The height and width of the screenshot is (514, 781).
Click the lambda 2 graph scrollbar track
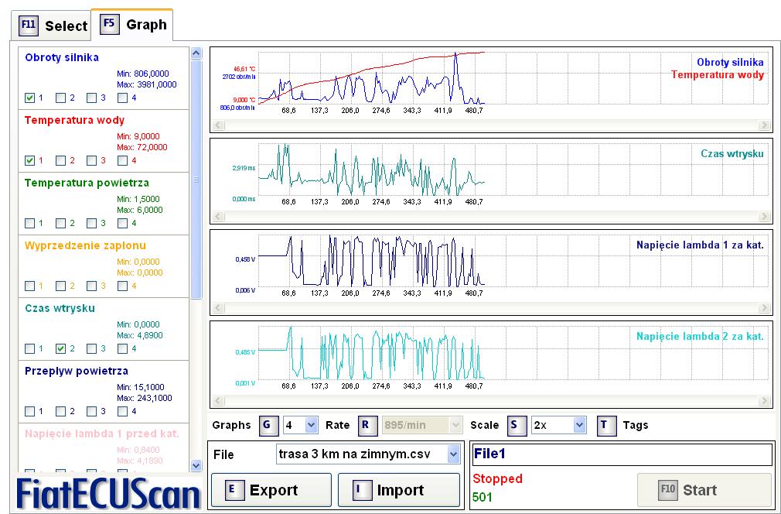pyautogui.click(x=490, y=400)
